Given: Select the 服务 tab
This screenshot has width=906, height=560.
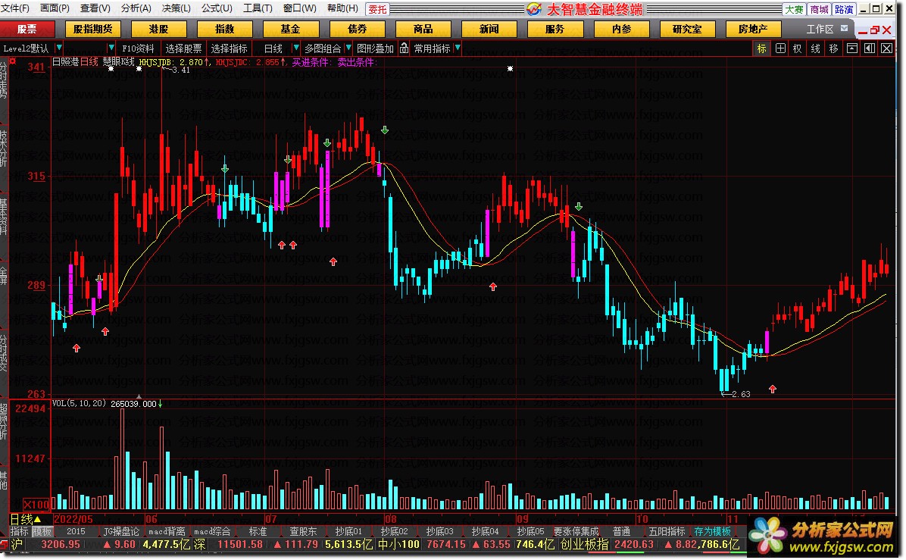Looking at the screenshot, I should 555,29.
